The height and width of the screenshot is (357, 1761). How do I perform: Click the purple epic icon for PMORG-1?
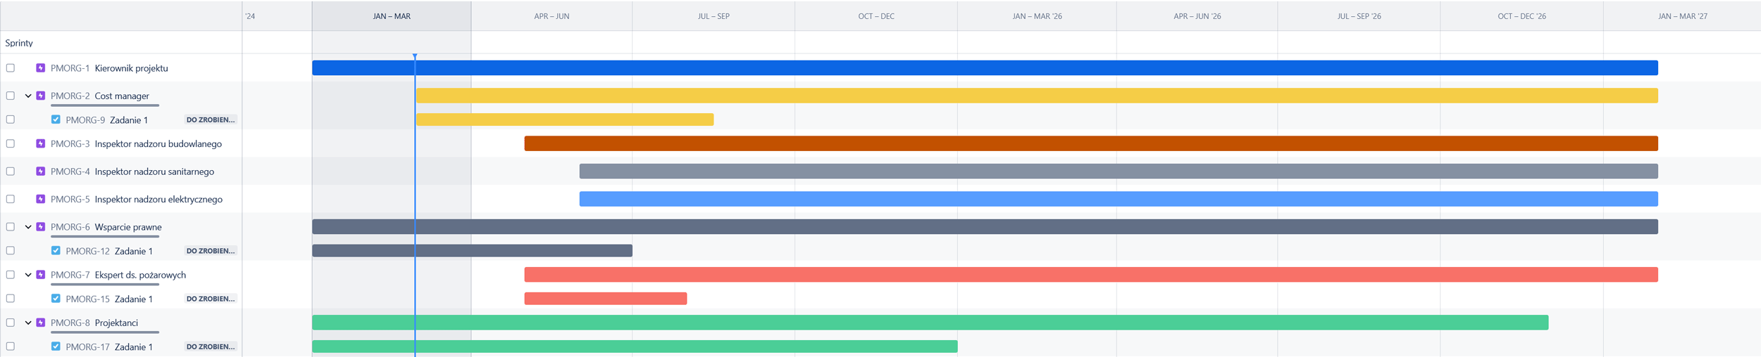coord(41,68)
